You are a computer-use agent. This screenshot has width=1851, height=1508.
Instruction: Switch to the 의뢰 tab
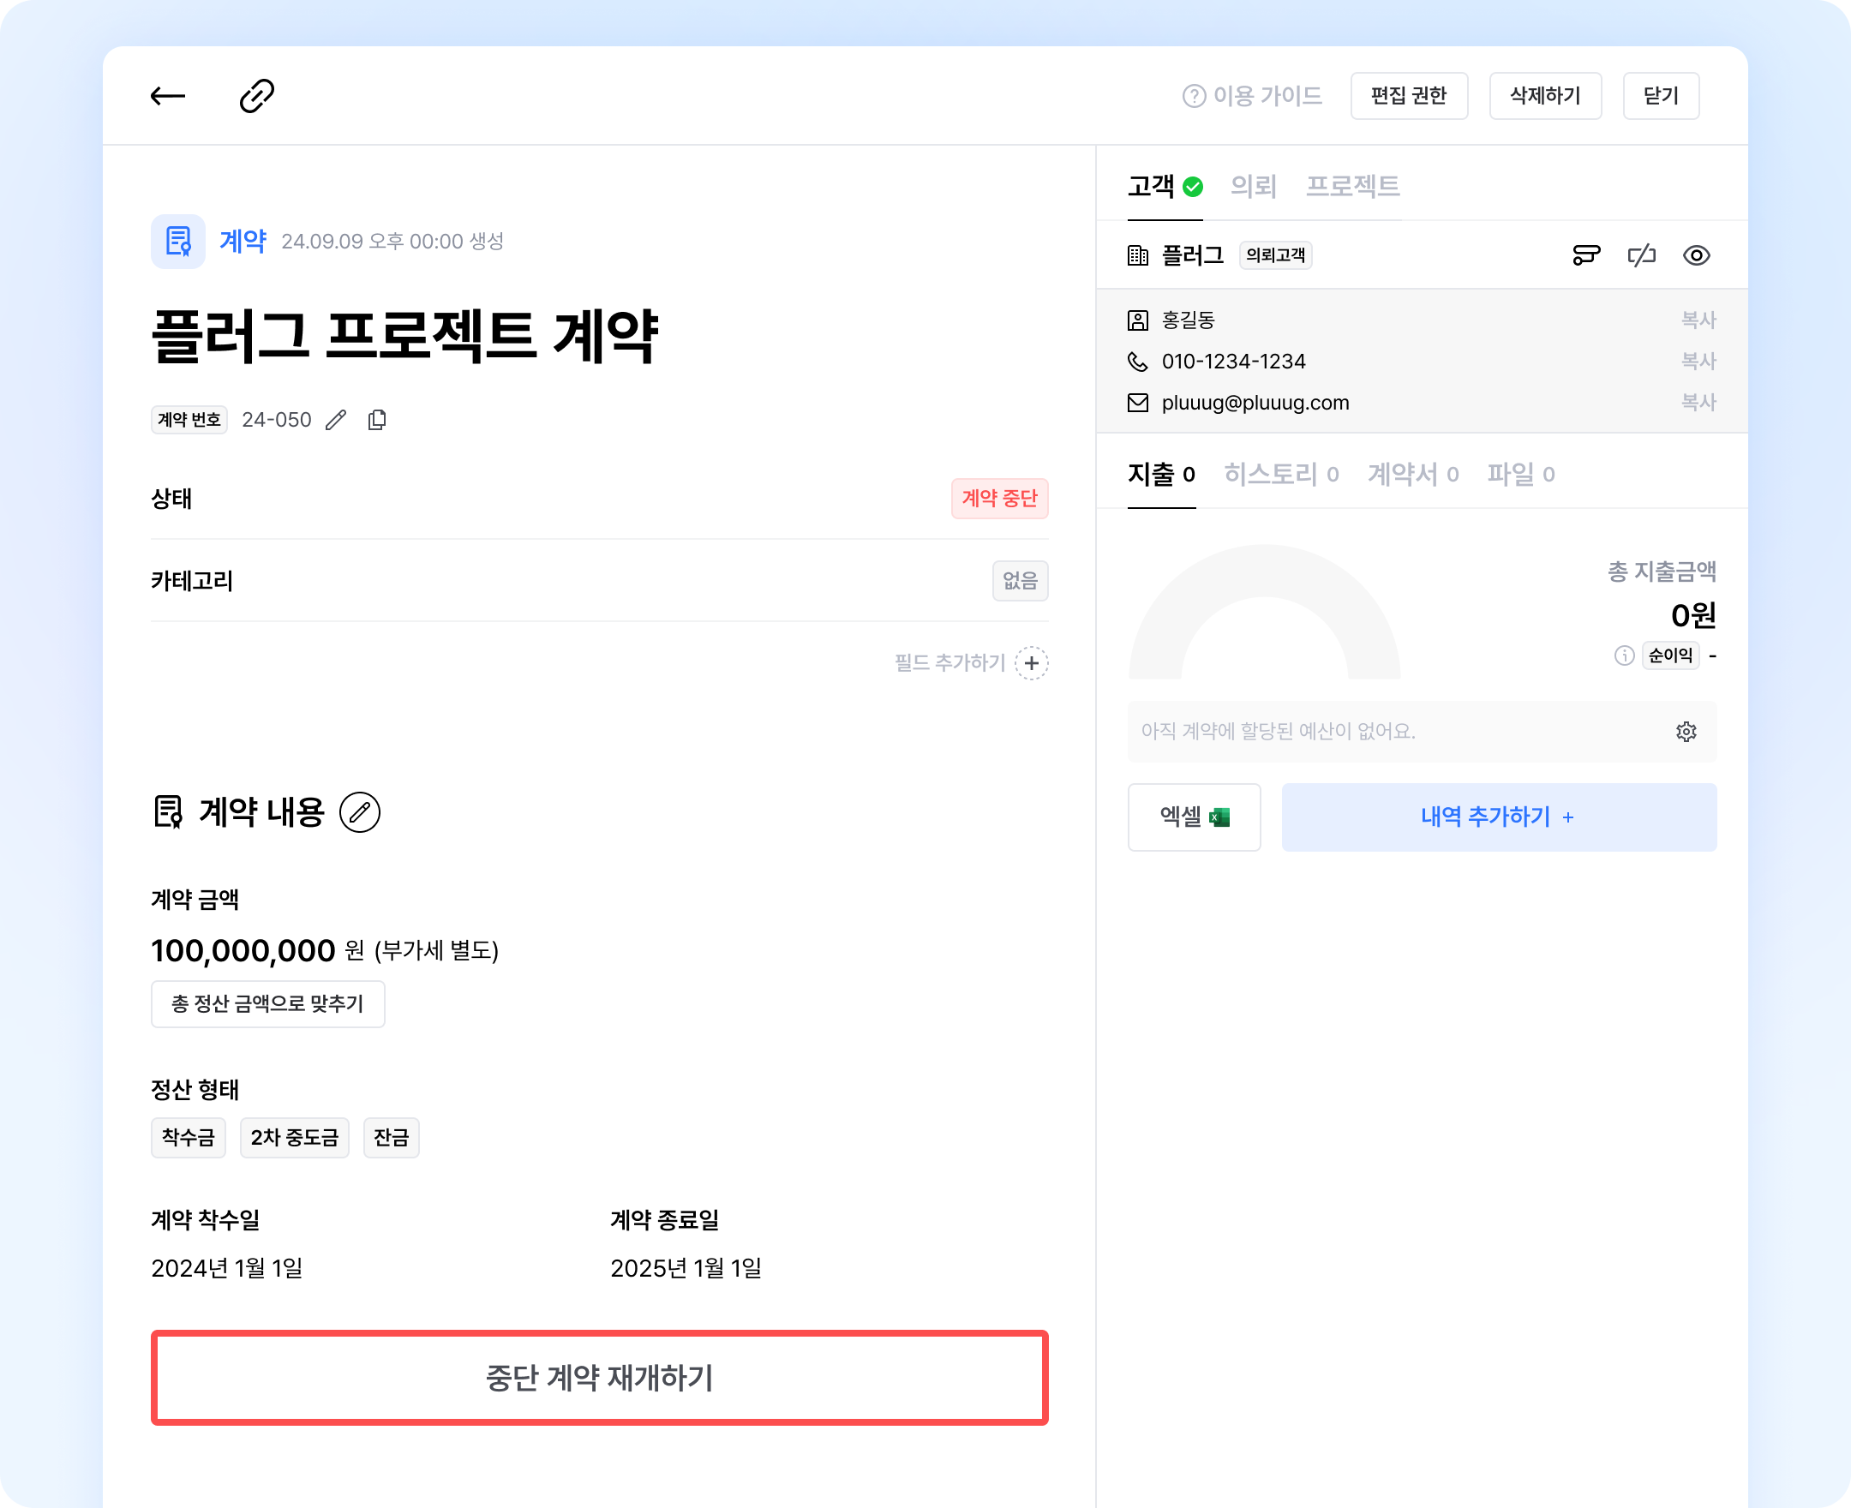pos(1254,186)
